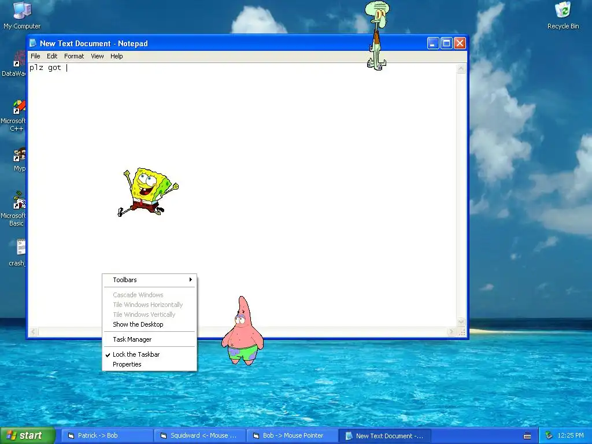Click the network tray icon beside clock
Screen dimensions: 592x444
pyautogui.click(x=549, y=436)
